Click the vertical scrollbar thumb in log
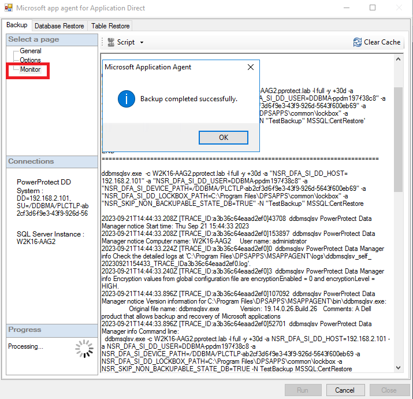This screenshot has height=399, width=413. click(x=398, y=139)
